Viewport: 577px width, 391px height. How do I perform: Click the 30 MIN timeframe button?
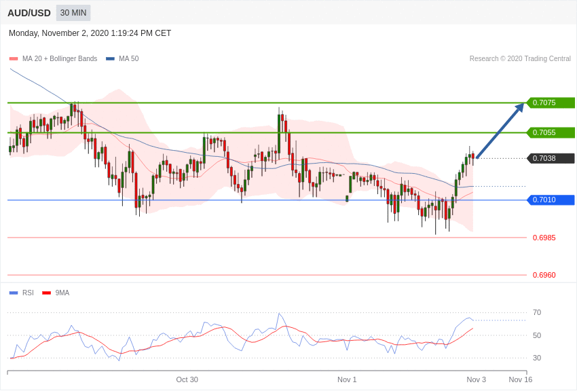coord(73,13)
